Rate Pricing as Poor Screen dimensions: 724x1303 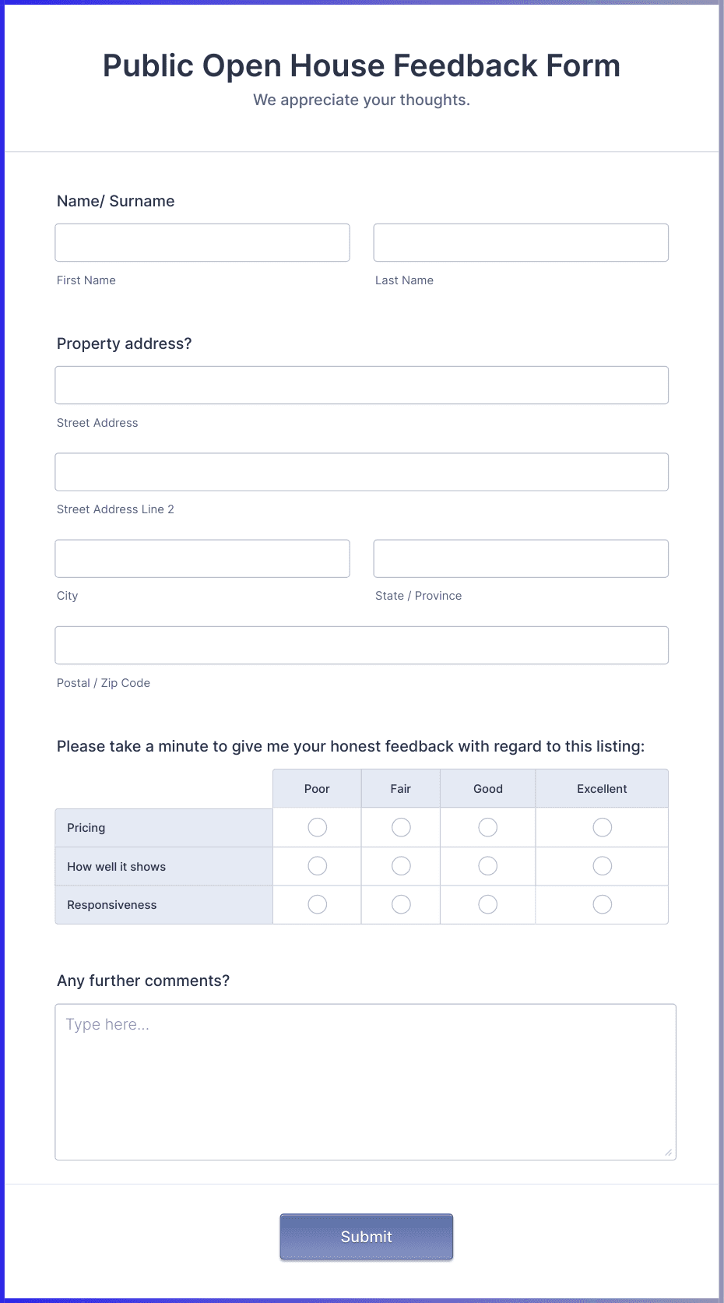pos(318,827)
